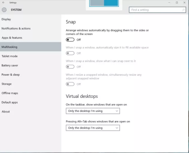Image resolution: width=189 pixels, height=153 pixels.
Task: Toggle simultaneously resize adjacent window switch
Action: (x=70, y=84)
